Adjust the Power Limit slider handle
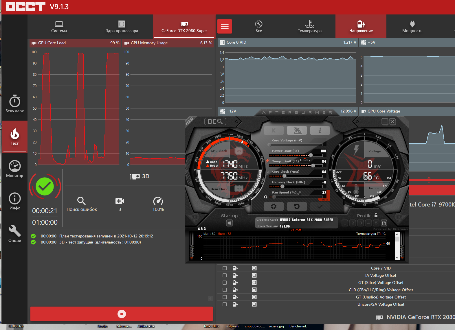This screenshot has width=455, height=330. 311,155
